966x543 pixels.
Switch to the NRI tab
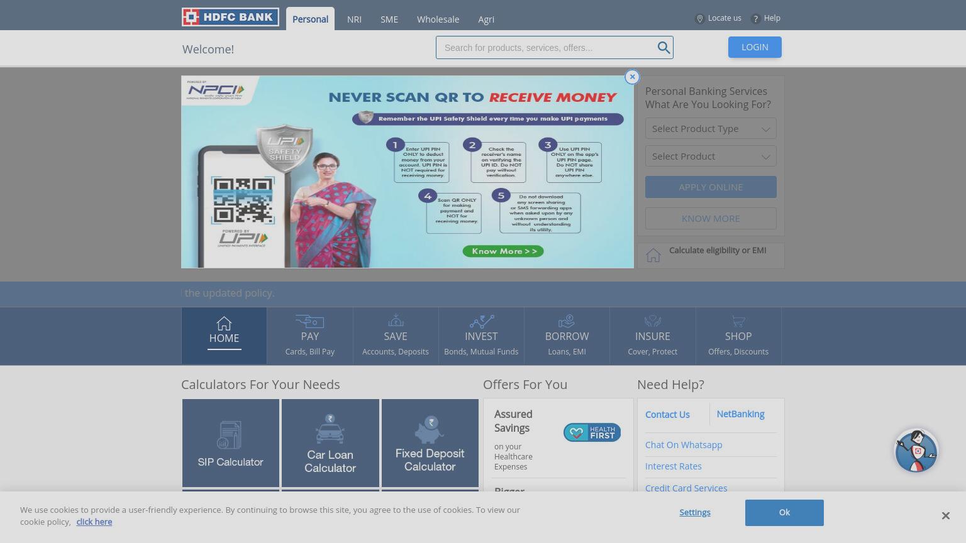(354, 19)
